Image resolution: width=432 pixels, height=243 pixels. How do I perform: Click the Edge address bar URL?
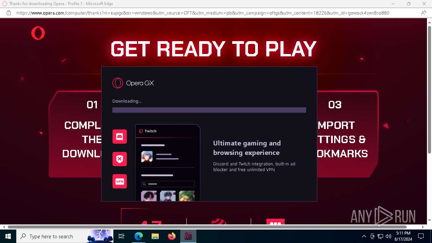tap(203, 13)
